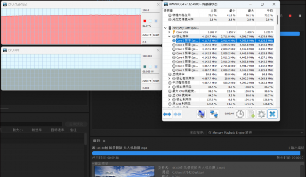Open the 编码 panel menu icon
306x177 pixels.
point(104,141)
